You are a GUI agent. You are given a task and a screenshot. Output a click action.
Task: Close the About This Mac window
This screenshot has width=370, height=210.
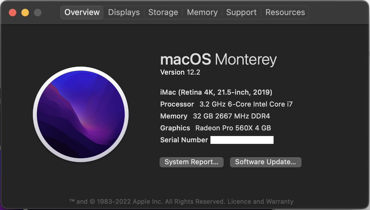tap(13, 13)
